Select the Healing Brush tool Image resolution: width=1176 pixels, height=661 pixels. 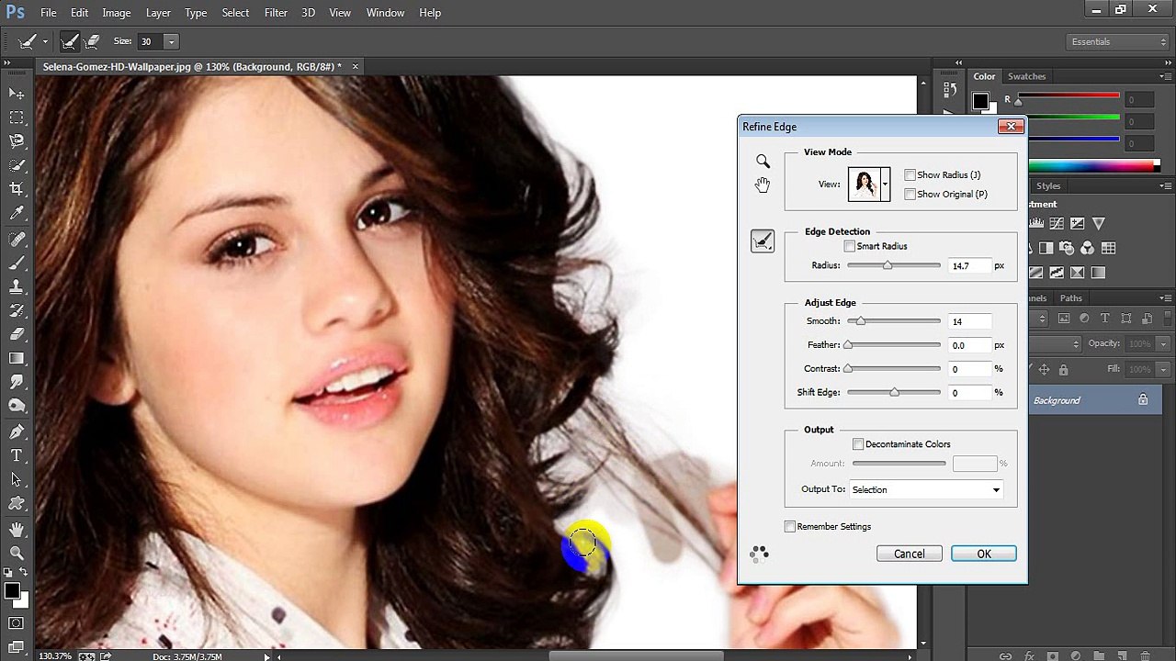point(17,239)
